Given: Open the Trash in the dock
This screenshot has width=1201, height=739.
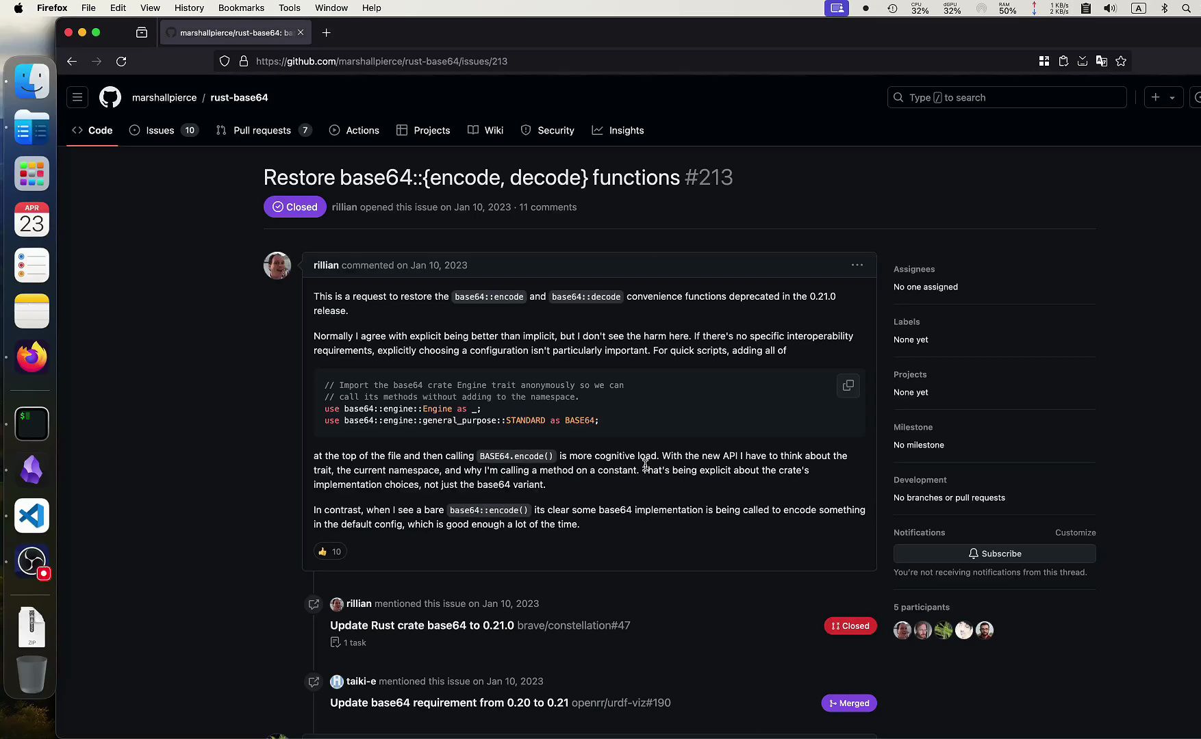Looking at the screenshot, I should (x=31, y=675).
